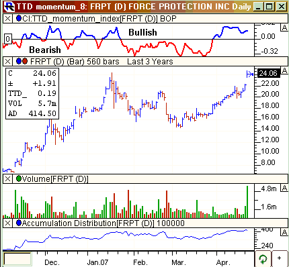Click the blue dot beside CI:TTD_momentum_index
The image size is (289, 267).
pyautogui.click(x=19, y=19)
